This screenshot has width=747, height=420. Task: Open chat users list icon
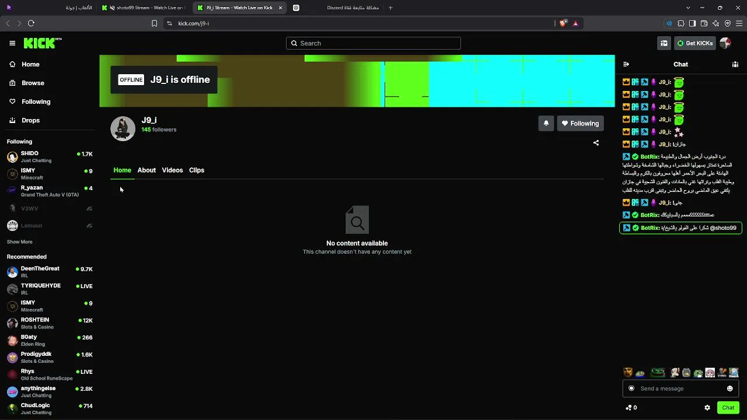click(x=735, y=64)
